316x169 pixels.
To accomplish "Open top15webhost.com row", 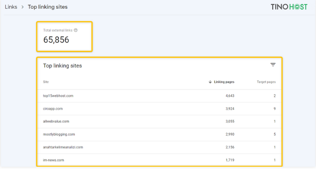I will tap(159, 96).
